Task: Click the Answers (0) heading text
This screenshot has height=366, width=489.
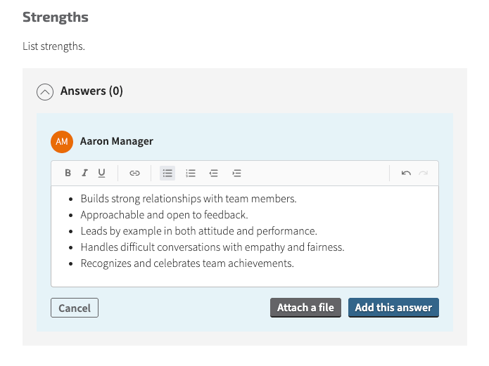Action: [x=91, y=91]
